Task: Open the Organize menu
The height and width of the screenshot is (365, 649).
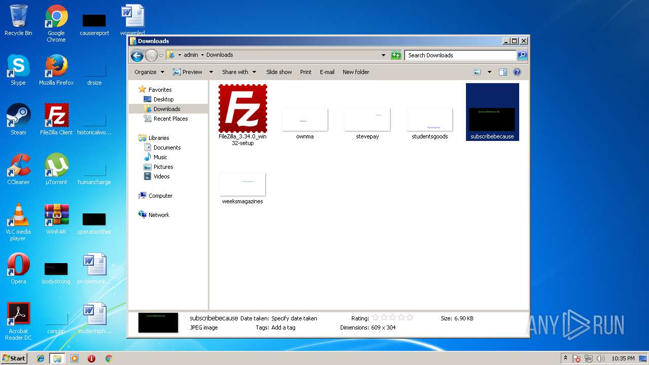Action: (x=149, y=72)
